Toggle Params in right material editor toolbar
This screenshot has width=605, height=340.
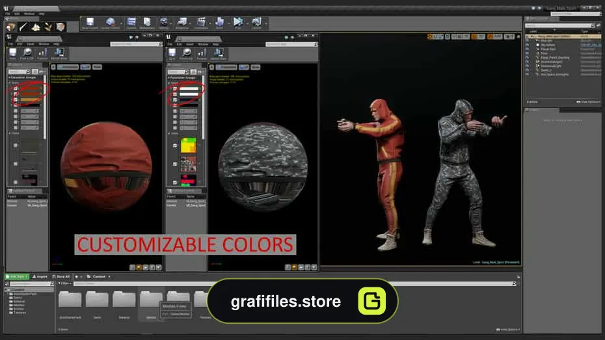pyautogui.click(x=202, y=53)
